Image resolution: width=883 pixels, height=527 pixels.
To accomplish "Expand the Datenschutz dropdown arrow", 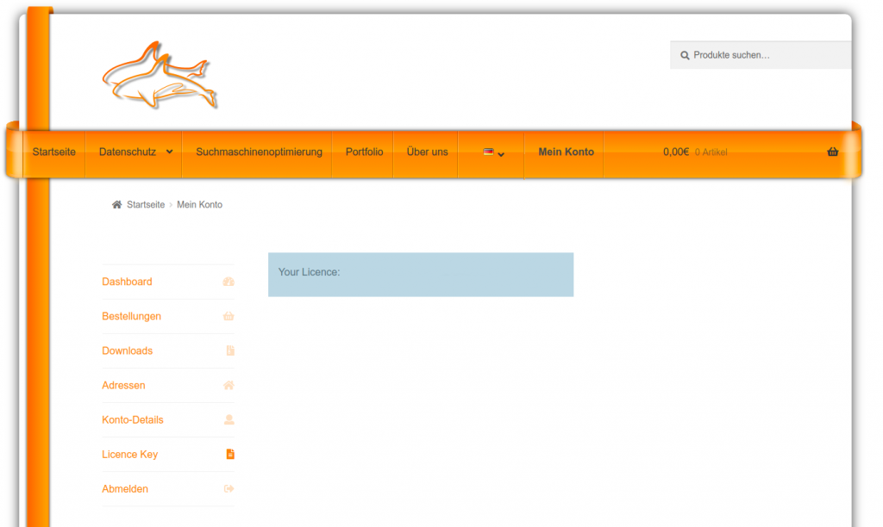I will 169,152.
